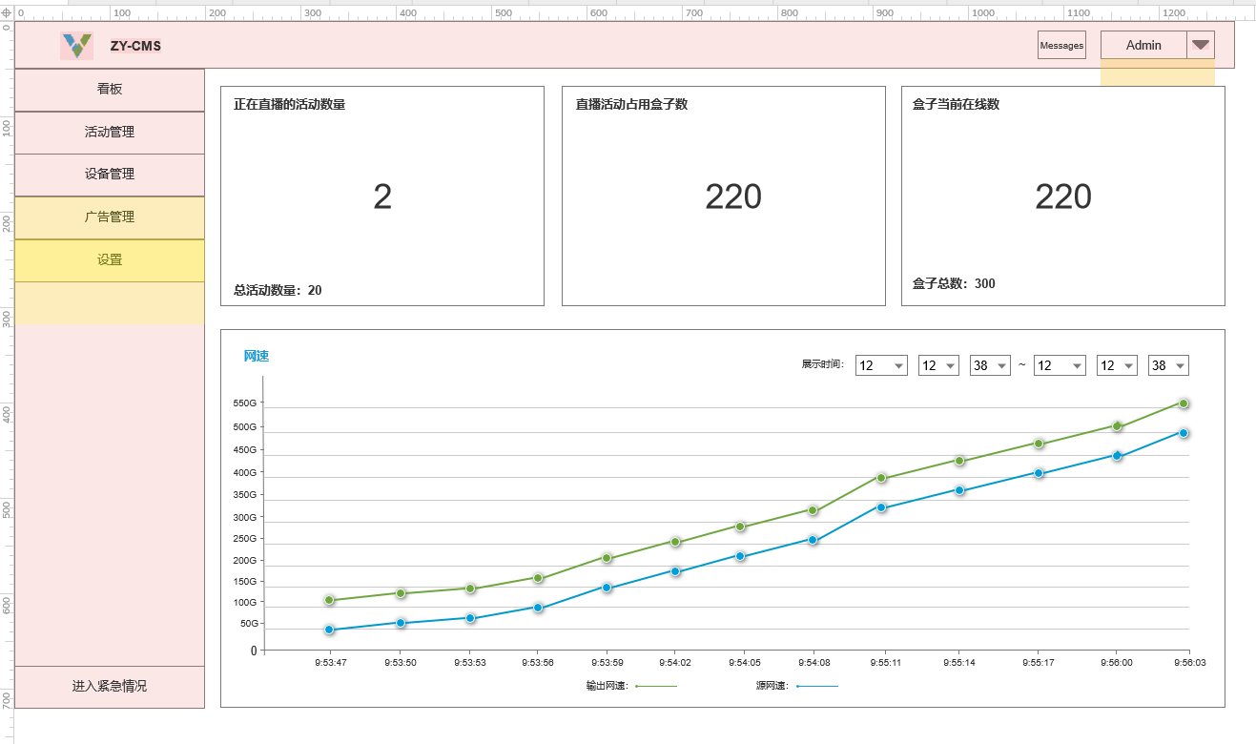Click the ruler origin crosshair icon
1256x744 pixels.
tap(7, 13)
